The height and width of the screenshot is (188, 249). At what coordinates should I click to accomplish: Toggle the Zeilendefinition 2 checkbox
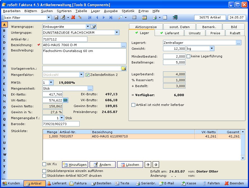pos(87,75)
